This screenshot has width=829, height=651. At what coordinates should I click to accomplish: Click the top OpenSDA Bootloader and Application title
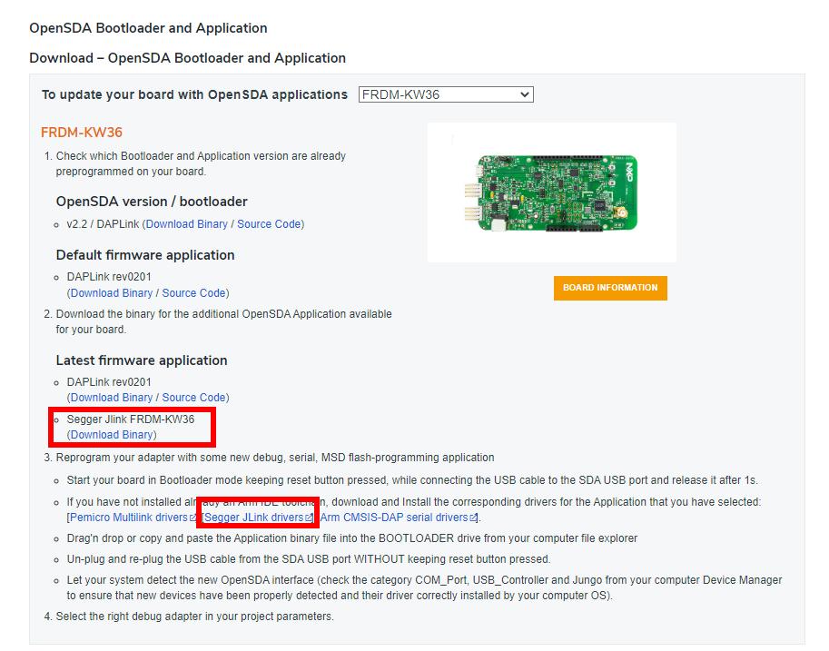tap(148, 28)
